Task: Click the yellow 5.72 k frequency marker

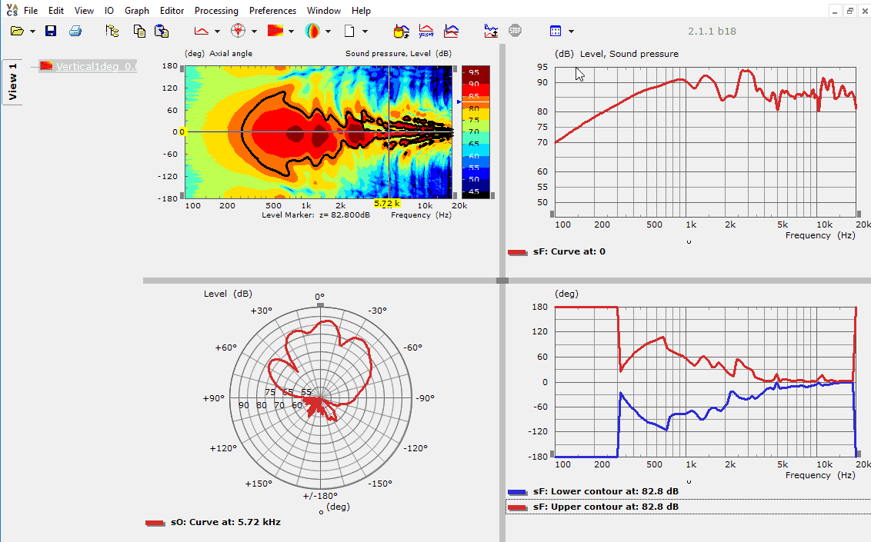Action: (x=387, y=204)
